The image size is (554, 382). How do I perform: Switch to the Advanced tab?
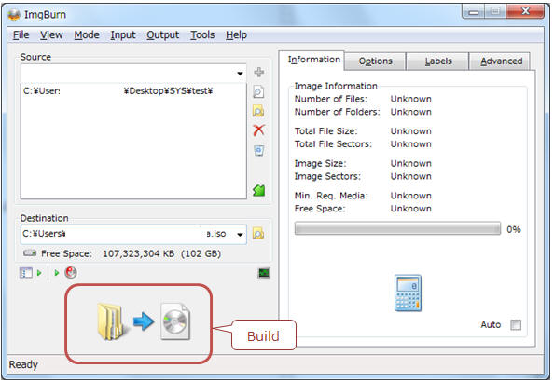501,61
